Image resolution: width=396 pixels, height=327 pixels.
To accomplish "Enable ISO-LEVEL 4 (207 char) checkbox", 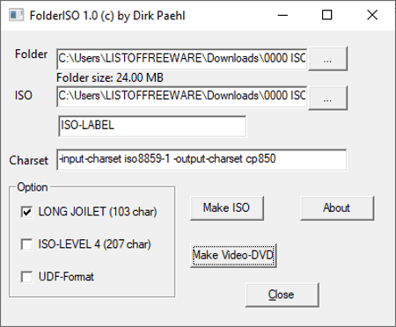I will [26, 244].
